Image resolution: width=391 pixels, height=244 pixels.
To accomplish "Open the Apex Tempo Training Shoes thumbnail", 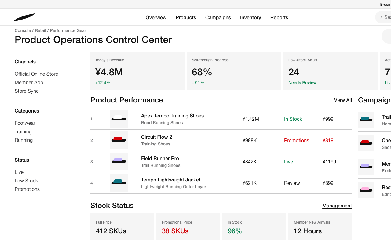I will click(x=119, y=119).
